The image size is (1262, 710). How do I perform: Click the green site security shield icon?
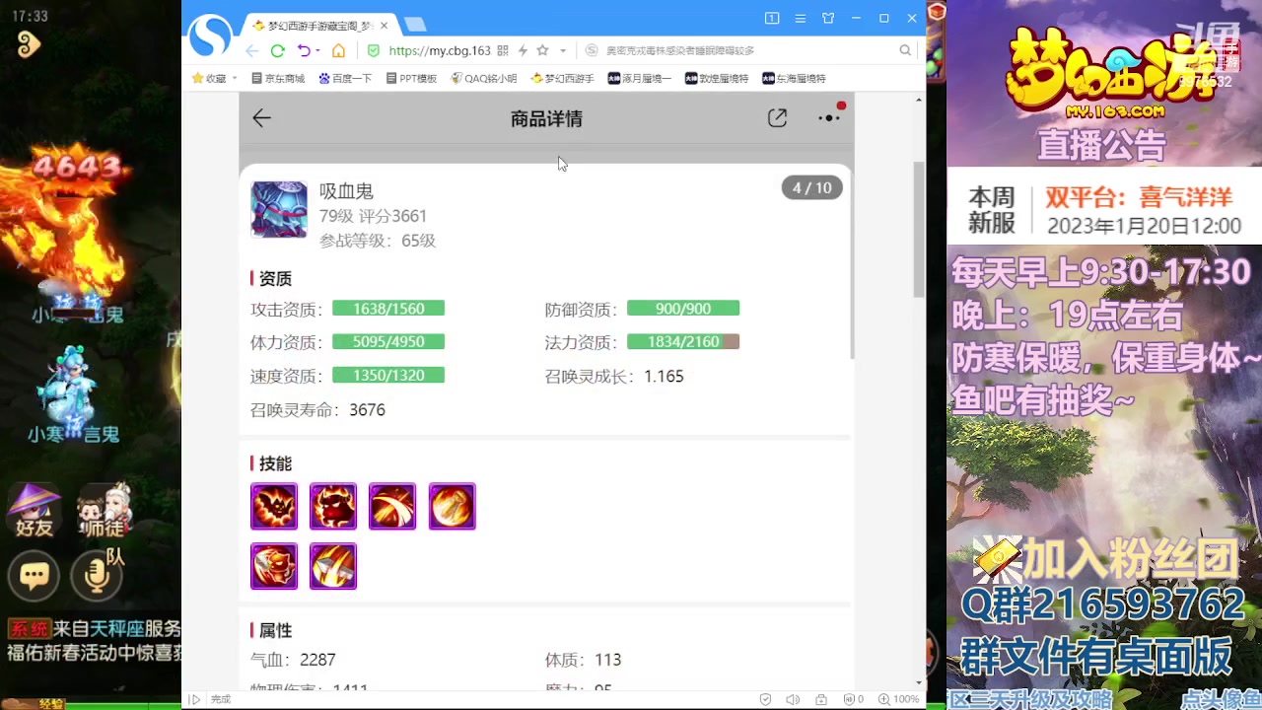coord(373,50)
